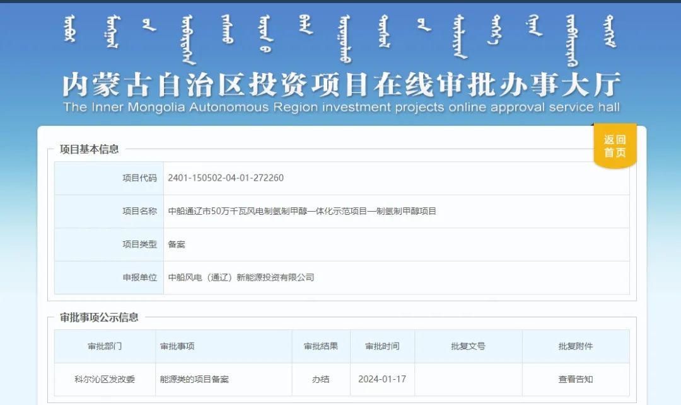
Task: Click the 审批部门 column header
Action: click(105, 346)
